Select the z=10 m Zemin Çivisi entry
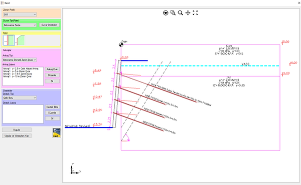This screenshot has width=301, height=185. [17, 76]
